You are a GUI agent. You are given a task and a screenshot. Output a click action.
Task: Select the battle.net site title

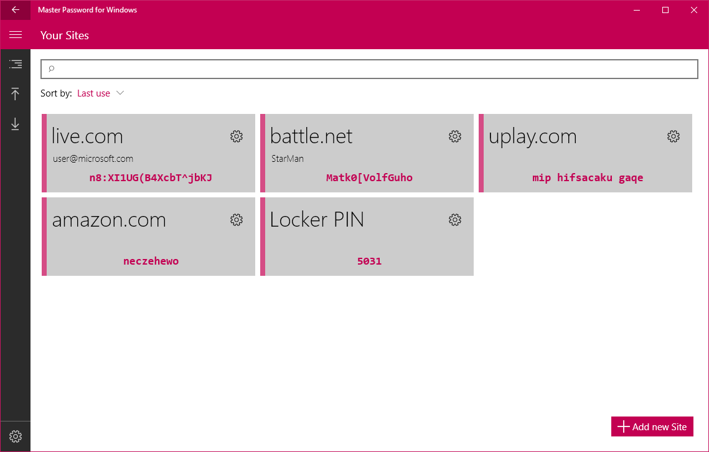[311, 136]
